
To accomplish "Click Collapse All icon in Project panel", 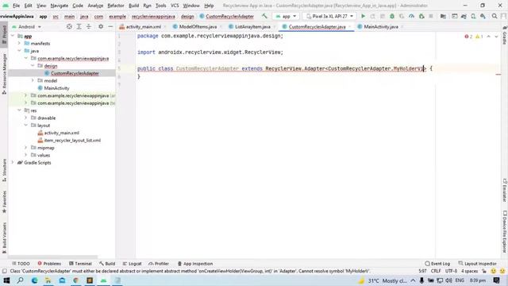I will 88,26.
